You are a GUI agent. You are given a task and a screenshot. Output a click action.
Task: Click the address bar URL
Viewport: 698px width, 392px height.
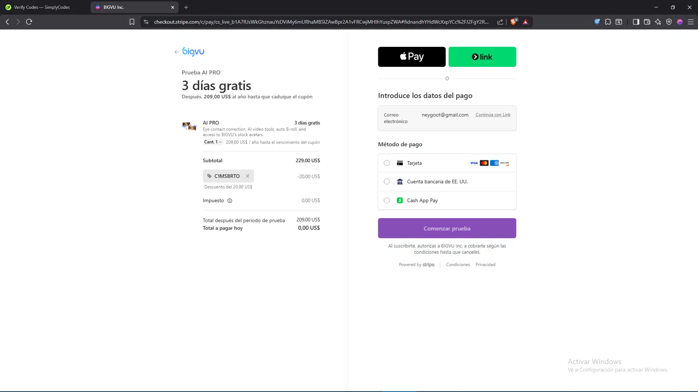(x=321, y=22)
